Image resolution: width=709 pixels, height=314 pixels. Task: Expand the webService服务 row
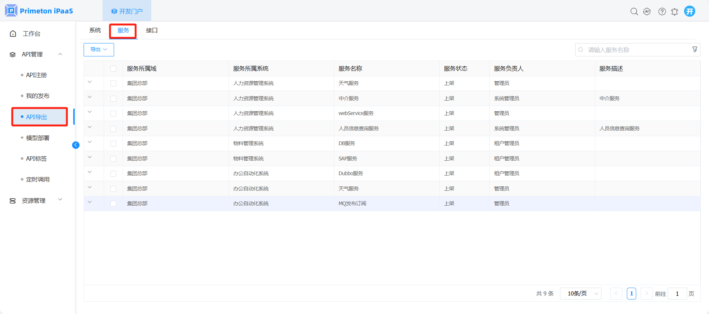(90, 112)
